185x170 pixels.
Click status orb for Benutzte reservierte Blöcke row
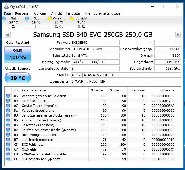8,115
